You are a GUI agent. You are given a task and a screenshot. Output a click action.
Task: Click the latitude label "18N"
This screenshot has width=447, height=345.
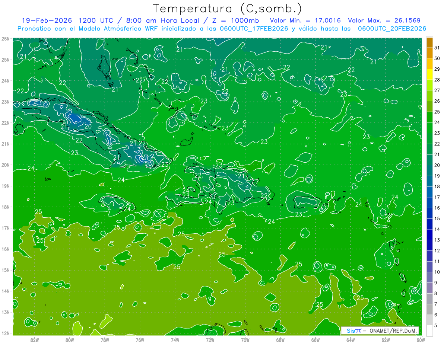[5, 207]
